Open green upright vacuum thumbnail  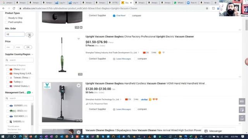[62, 55]
